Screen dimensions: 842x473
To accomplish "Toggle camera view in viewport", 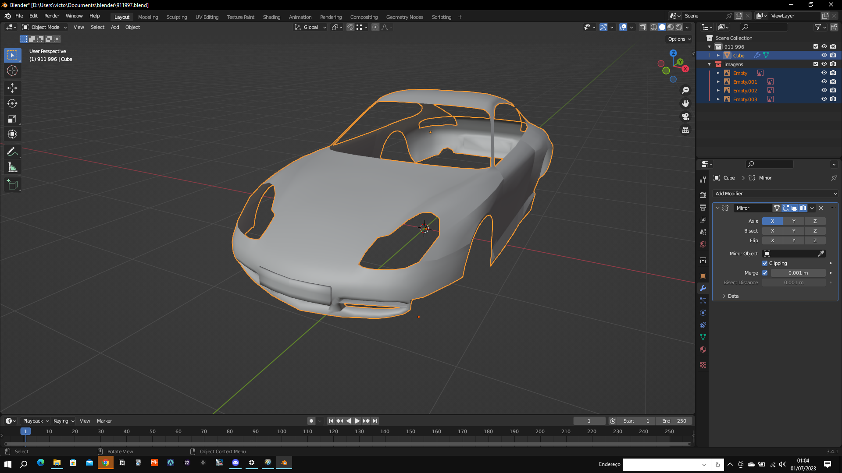I will pos(685,116).
